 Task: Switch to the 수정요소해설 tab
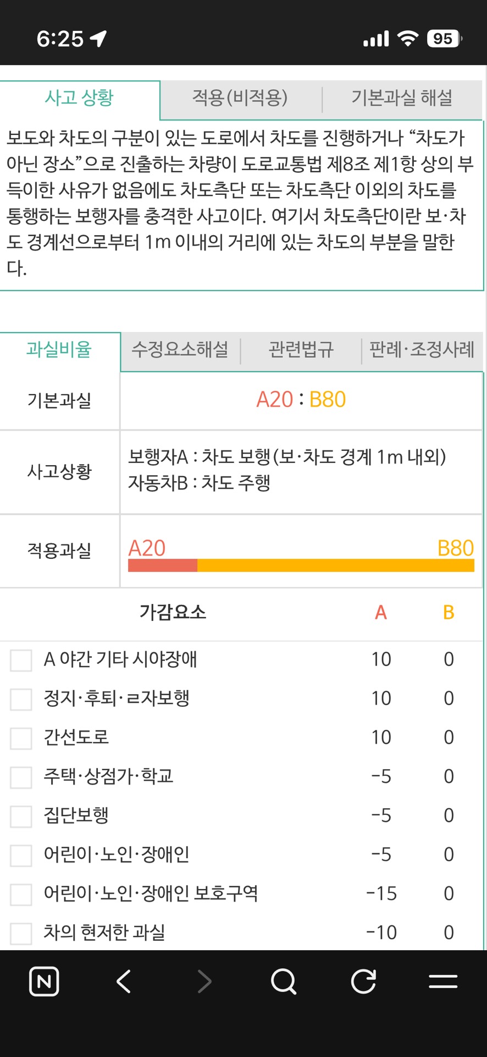point(180,350)
